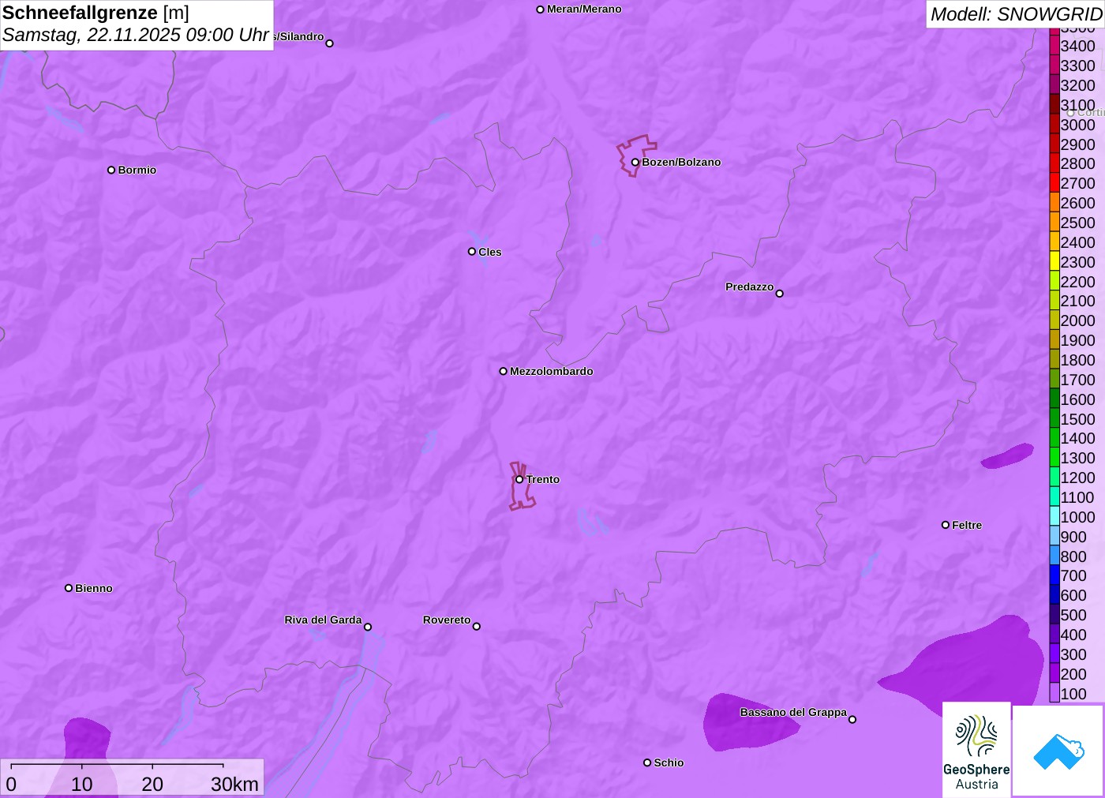Click the Riva del Garda marker

coord(368,627)
